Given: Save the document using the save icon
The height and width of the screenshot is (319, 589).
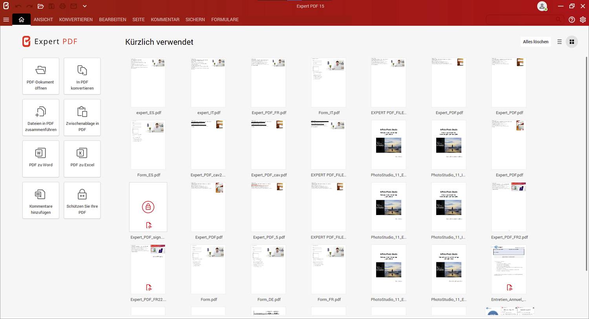Looking at the screenshot, I should point(51,6).
